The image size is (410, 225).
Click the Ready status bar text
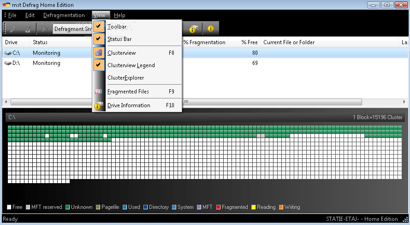pos(10,219)
